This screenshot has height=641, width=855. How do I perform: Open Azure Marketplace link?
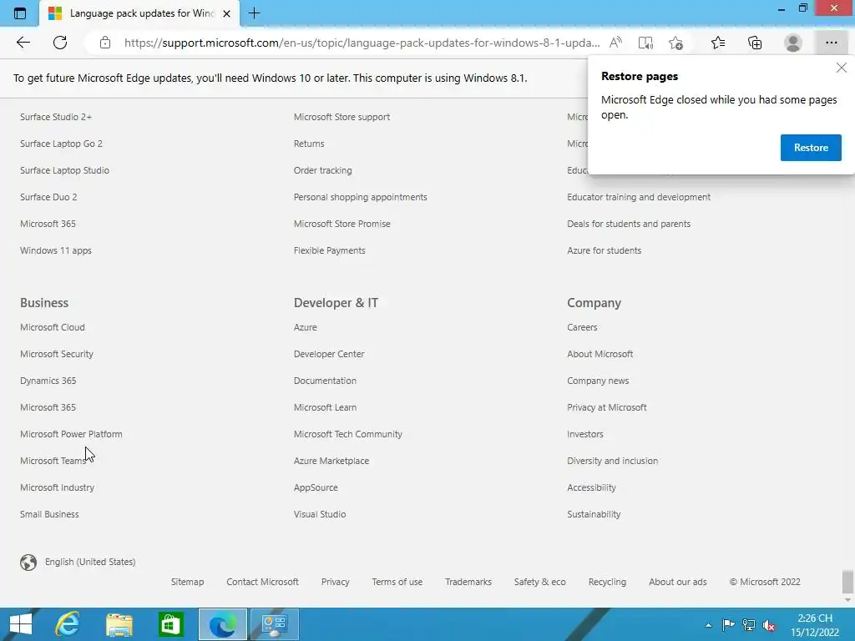(331, 461)
